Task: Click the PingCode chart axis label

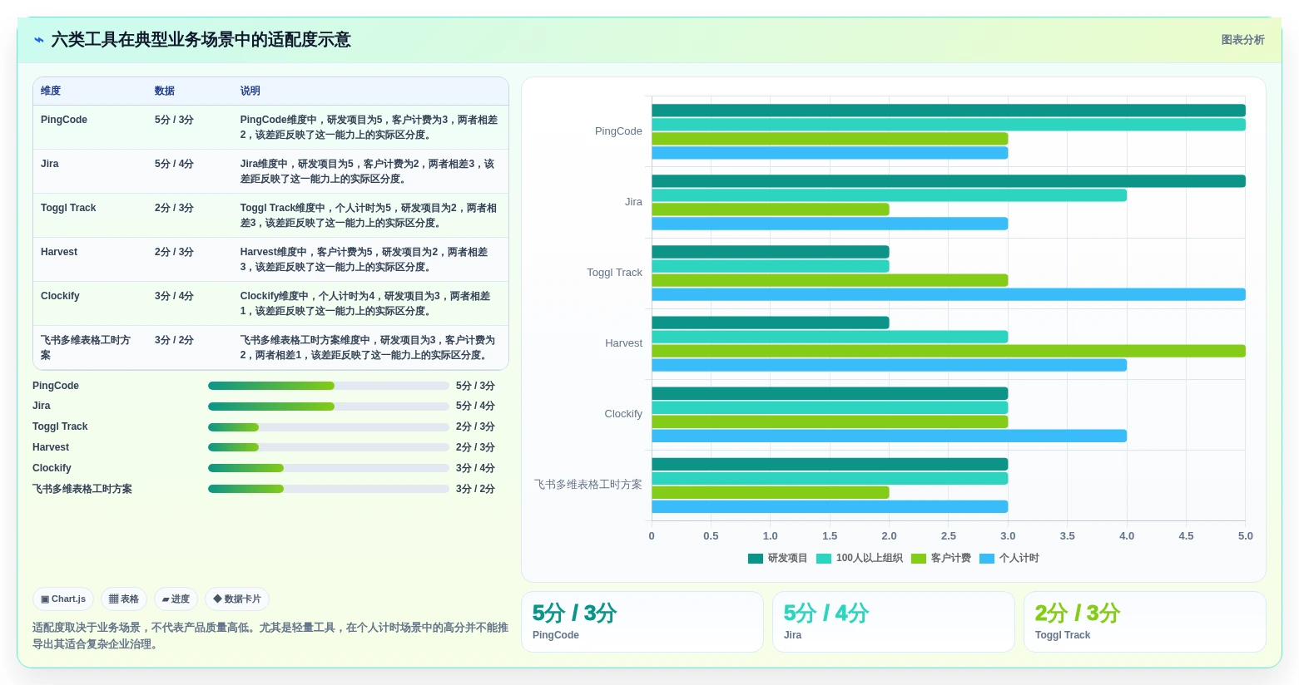Action: pos(618,131)
